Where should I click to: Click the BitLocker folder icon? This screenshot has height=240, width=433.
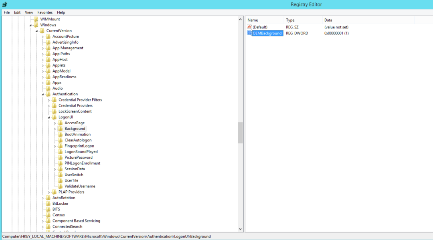[48, 204]
